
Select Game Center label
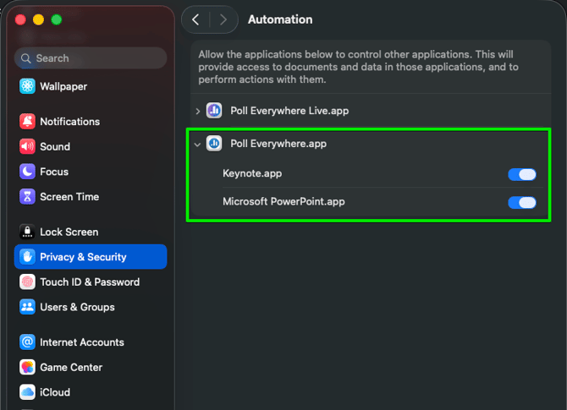[x=71, y=367]
